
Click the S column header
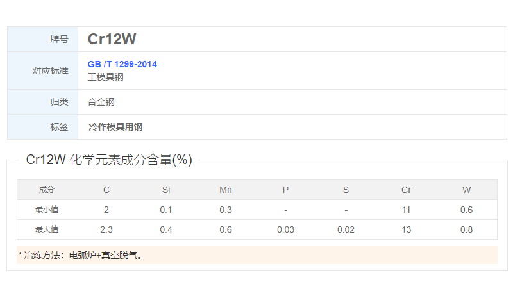tap(346, 190)
